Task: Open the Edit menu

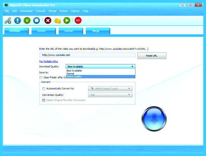Action: (14, 11)
